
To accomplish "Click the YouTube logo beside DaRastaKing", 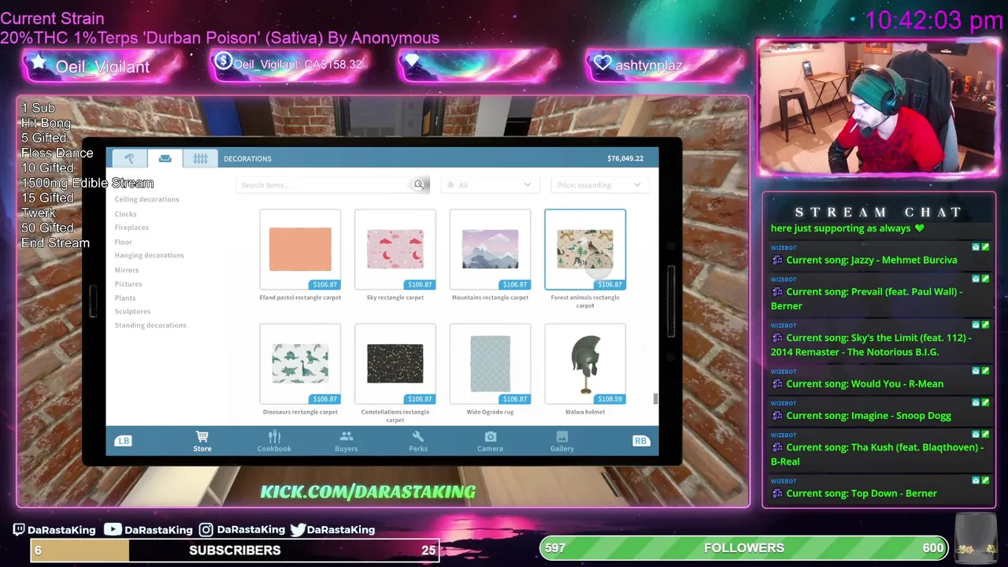I will click(113, 529).
